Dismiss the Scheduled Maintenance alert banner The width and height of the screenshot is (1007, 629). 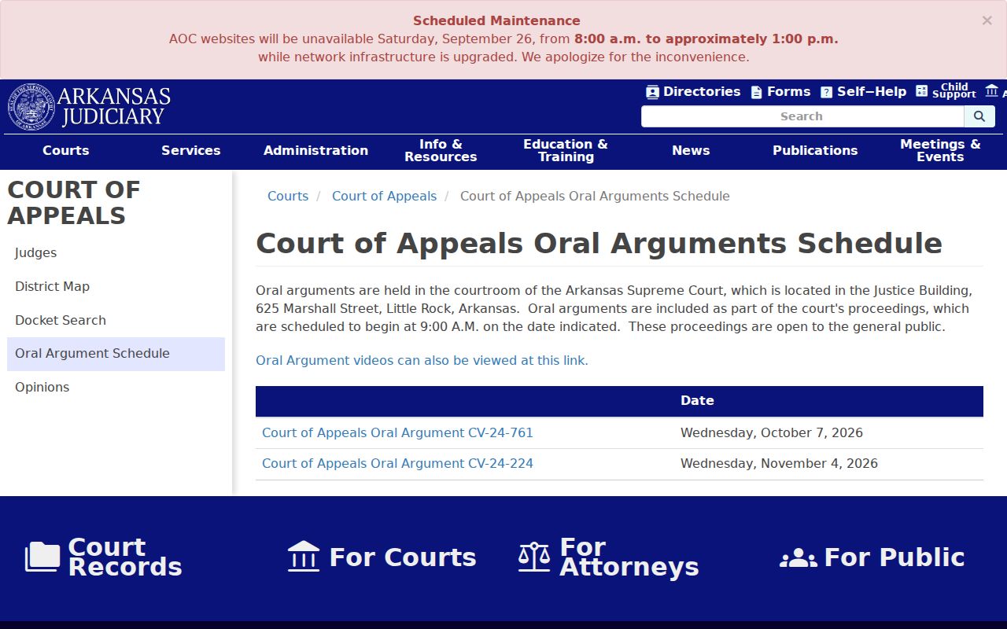click(x=987, y=21)
